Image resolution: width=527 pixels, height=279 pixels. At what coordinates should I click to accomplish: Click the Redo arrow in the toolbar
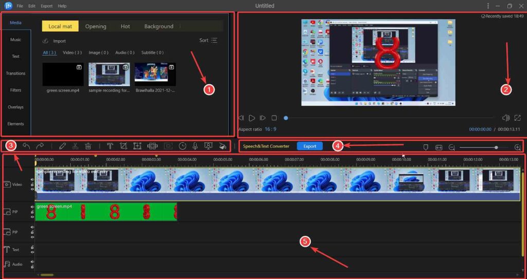tap(40, 146)
